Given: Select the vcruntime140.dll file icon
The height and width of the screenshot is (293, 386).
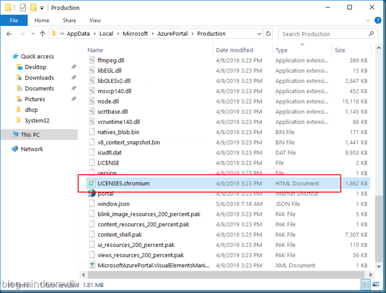Looking at the screenshot, I should (x=92, y=122).
